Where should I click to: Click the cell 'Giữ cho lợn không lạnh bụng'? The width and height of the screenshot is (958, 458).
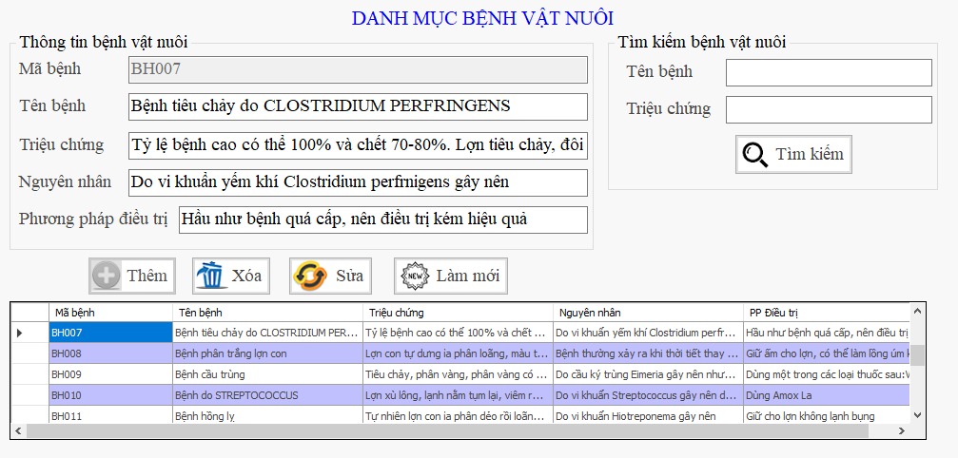click(x=826, y=415)
